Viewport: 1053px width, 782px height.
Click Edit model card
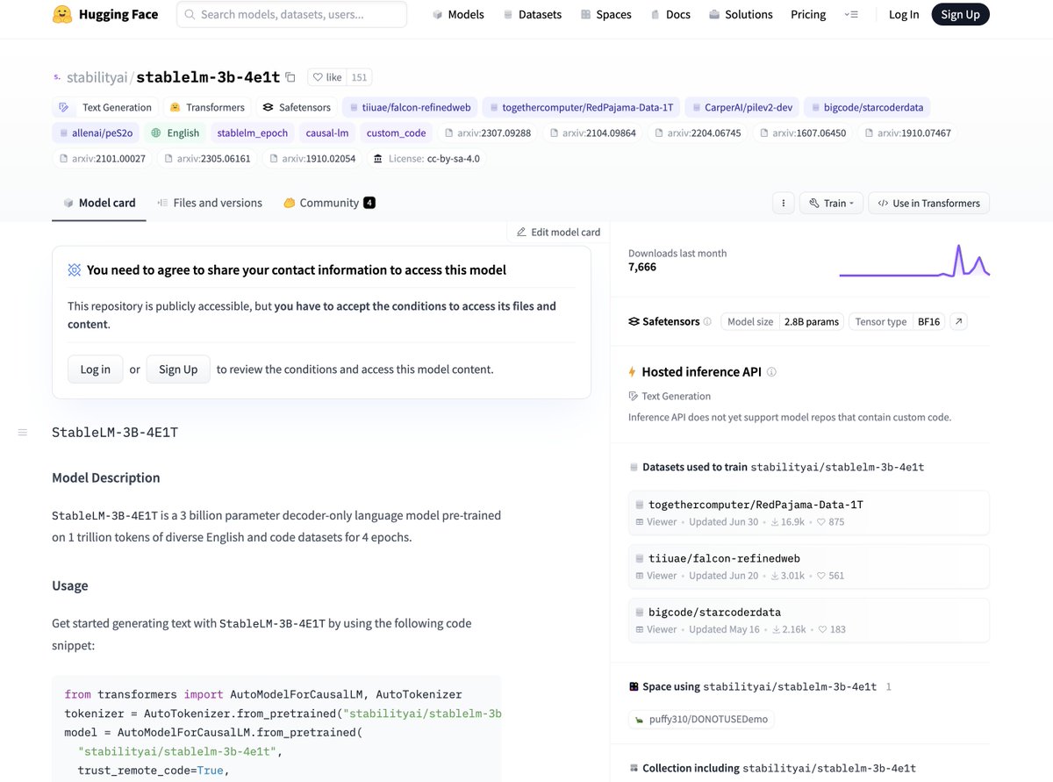click(559, 232)
